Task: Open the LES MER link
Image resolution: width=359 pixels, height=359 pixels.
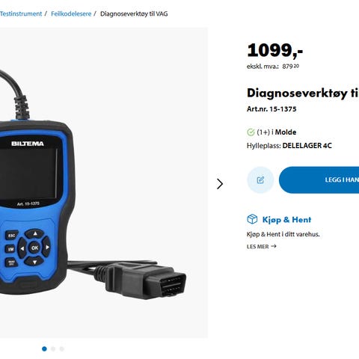Action: pos(262,246)
